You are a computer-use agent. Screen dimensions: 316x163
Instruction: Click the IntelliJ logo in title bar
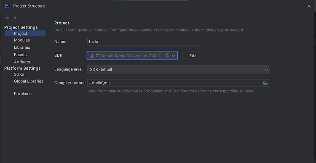(x=7, y=6)
